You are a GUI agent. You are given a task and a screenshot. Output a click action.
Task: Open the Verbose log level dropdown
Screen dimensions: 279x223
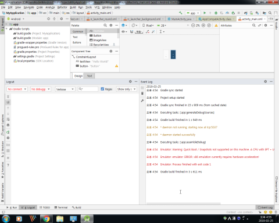coord(65,89)
